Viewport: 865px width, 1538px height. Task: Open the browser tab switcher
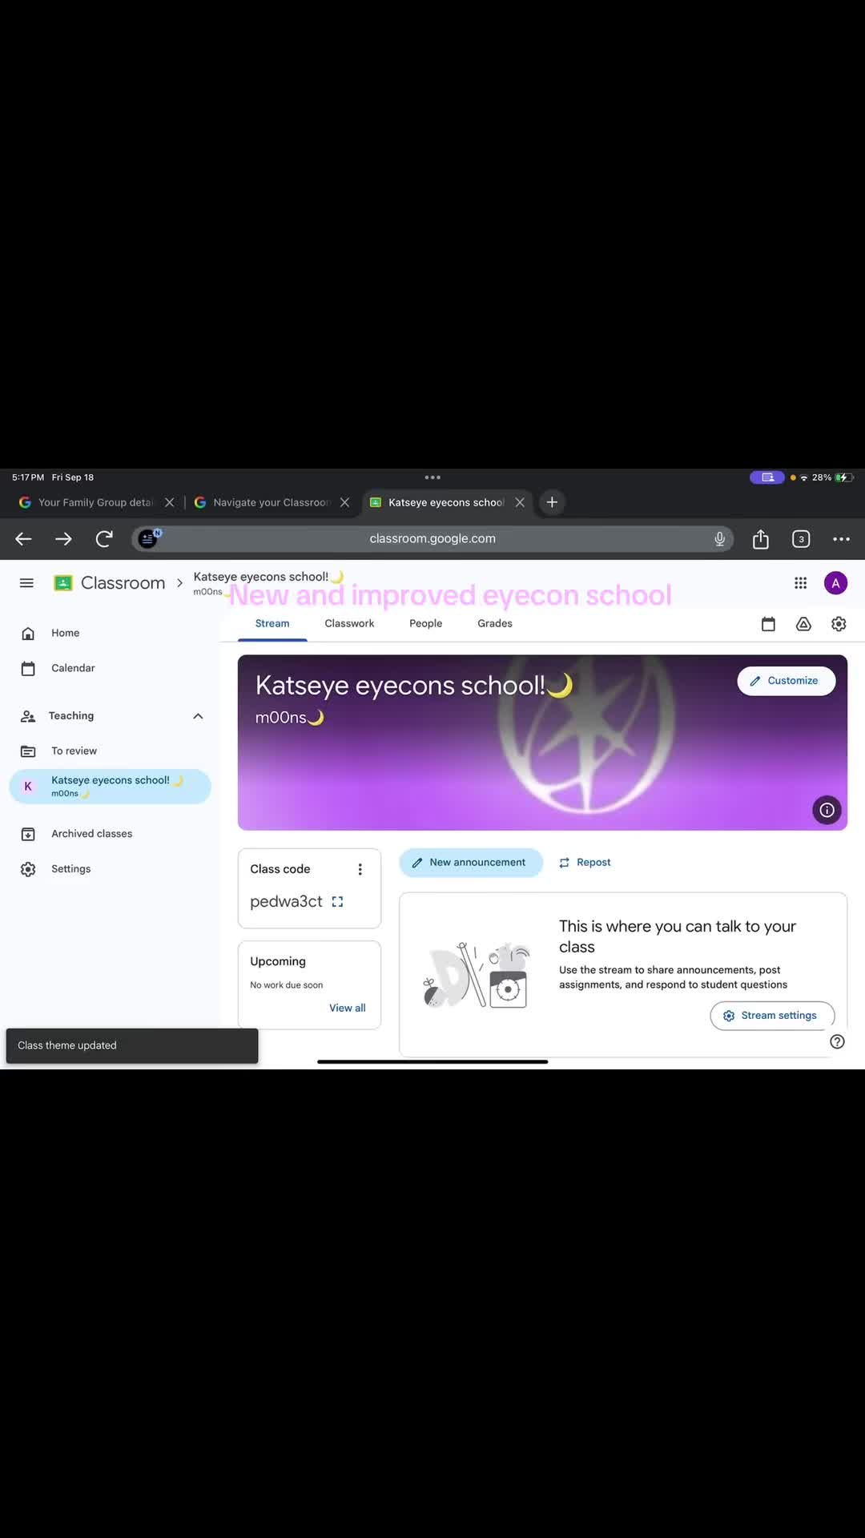[x=801, y=539]
